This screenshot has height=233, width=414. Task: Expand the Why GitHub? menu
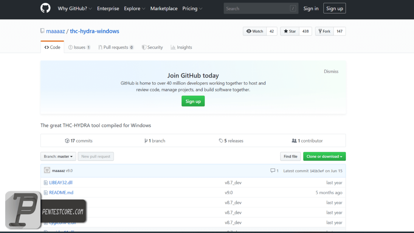coord(75,9)
